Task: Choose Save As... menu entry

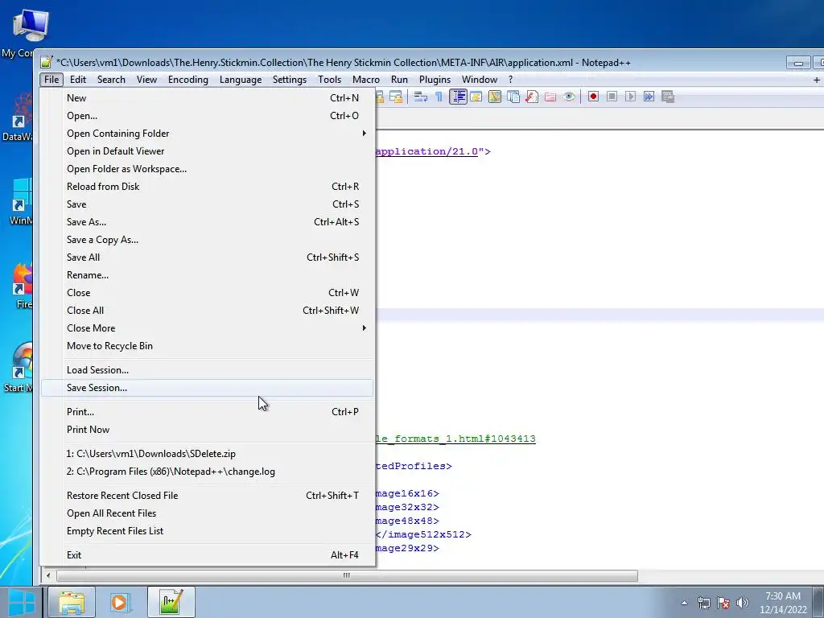Action: [207, 222]
